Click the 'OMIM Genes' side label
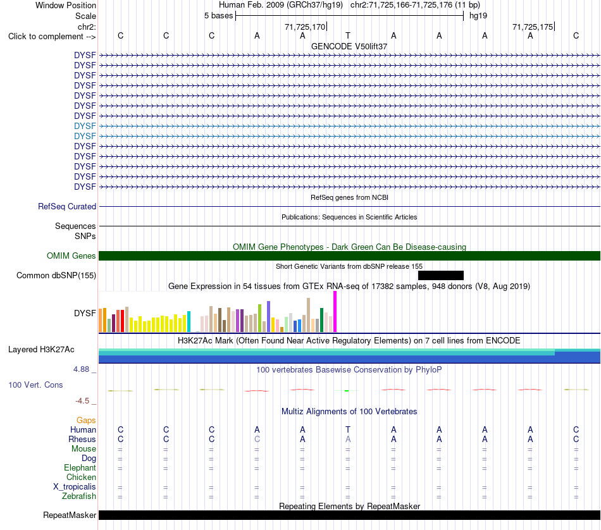 point(71,256)
